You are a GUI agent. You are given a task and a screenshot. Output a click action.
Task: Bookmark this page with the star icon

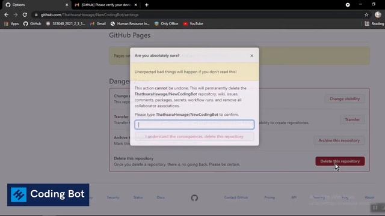366,14
